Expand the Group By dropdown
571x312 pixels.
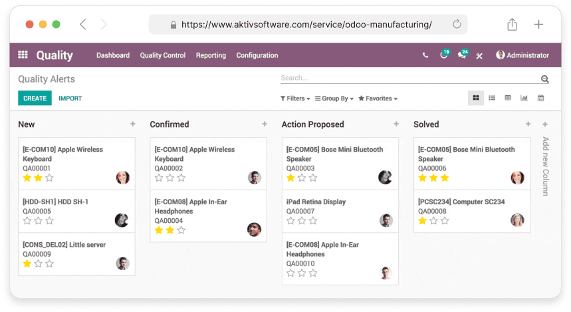(334, 98)
